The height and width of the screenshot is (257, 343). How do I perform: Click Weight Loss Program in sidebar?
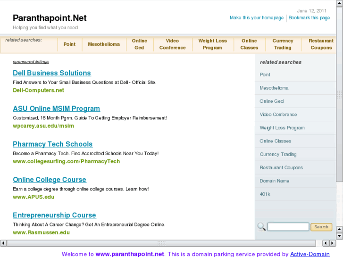(282, 128)
